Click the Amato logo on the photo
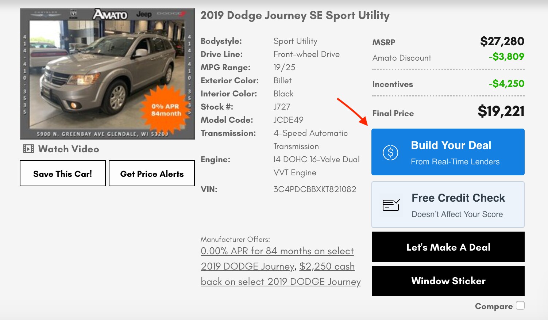Viewport: 548px width, 320px height. point(110,15)
